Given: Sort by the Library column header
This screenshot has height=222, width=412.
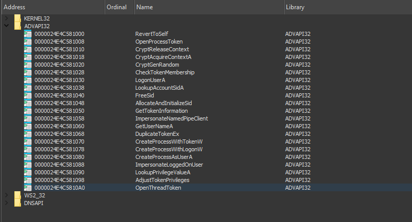Looking at the screenshot, I should pos(348,7).
